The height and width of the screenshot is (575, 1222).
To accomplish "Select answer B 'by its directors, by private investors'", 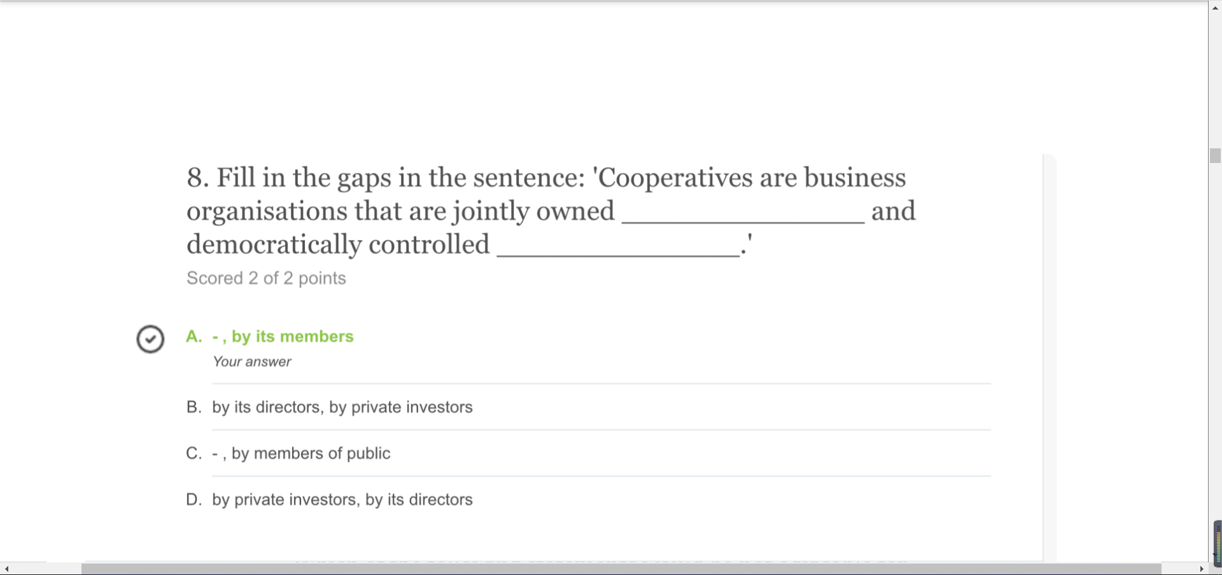I will [x=342, y=407].
